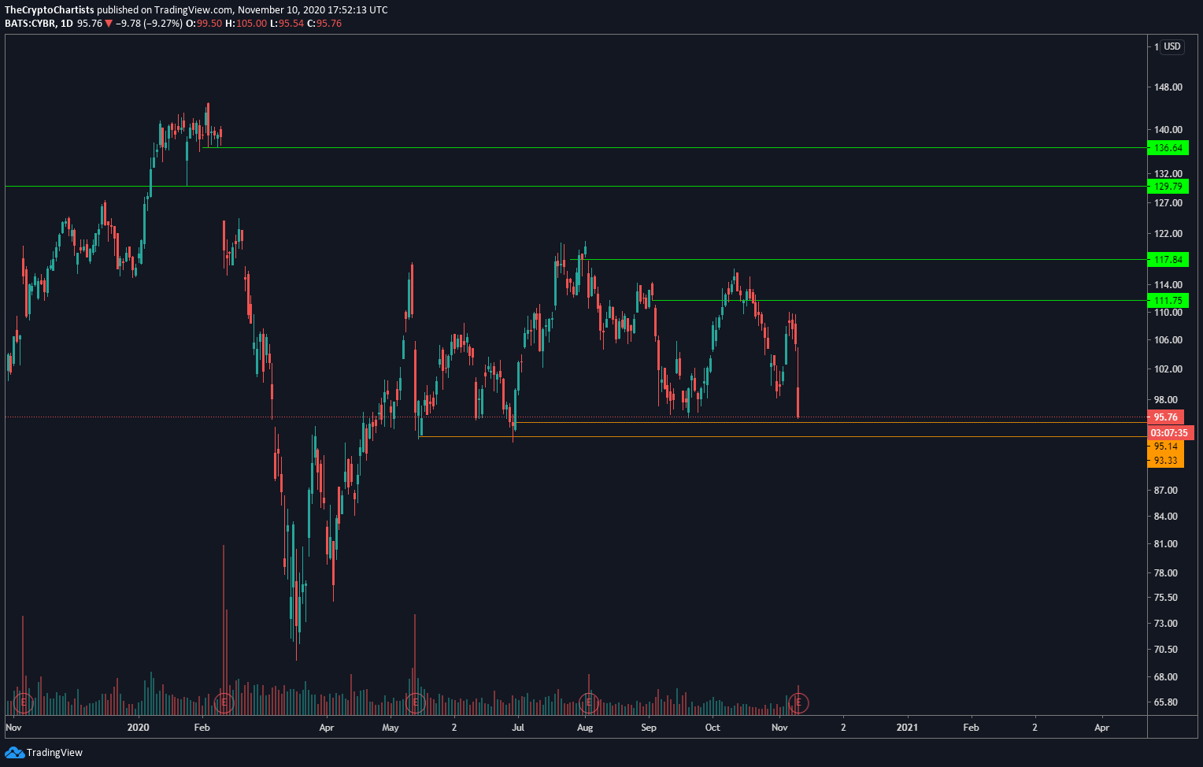
Task: Click the 111.75 price level tag
Action: pos(1168,301)
